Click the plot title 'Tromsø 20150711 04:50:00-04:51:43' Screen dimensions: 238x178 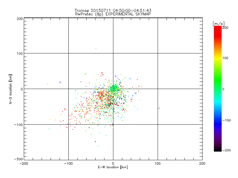(x=113, y=10)
